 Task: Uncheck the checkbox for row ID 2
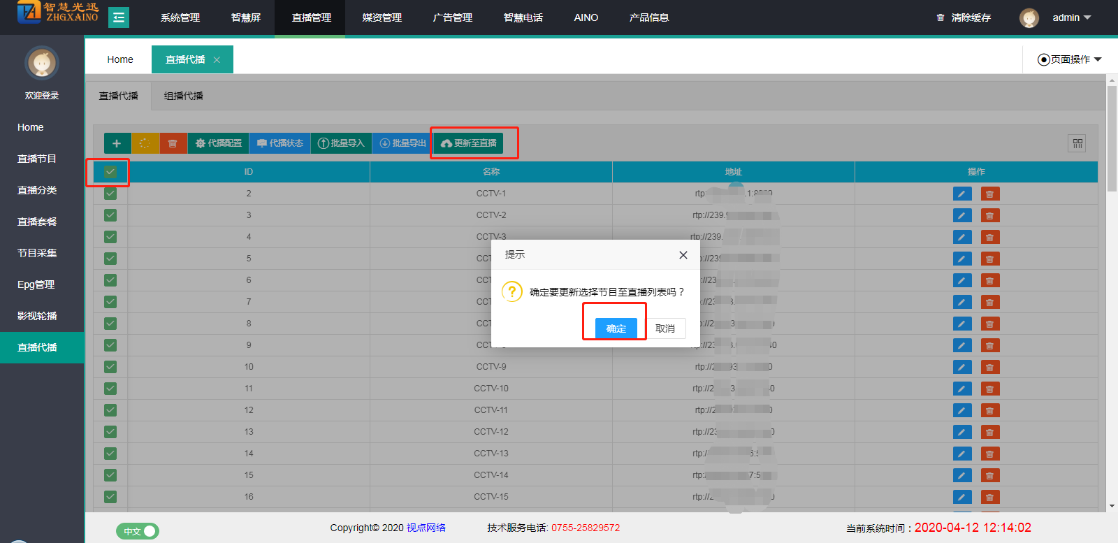point(110,194)
